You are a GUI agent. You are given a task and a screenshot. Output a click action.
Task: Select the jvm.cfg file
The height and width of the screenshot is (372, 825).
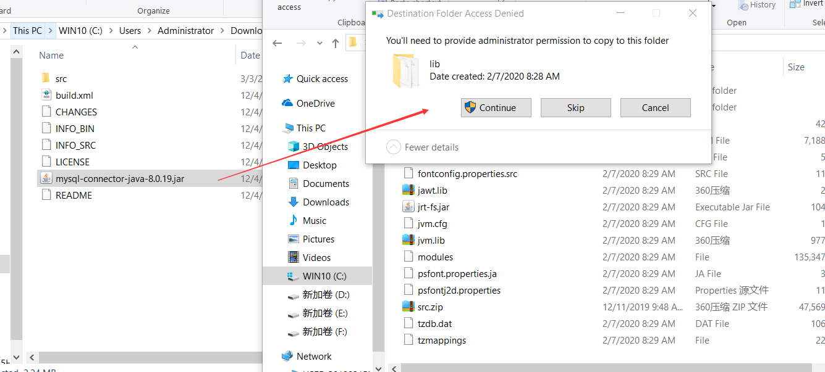pos(433,224)
